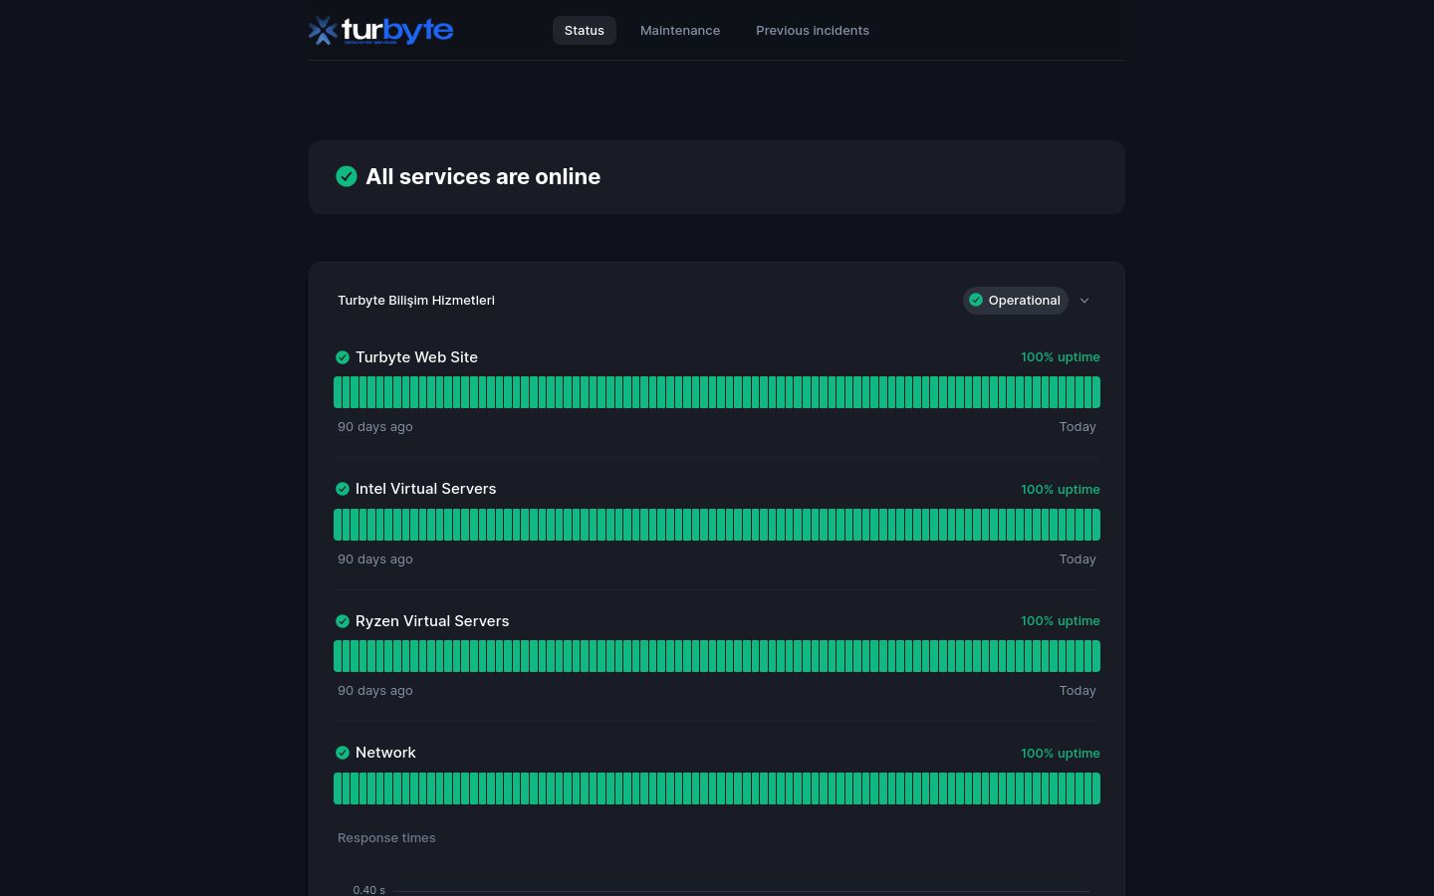
Task: Click the Intel Virtual Servers uptime percentage
Action: (x=1061, y=490)
